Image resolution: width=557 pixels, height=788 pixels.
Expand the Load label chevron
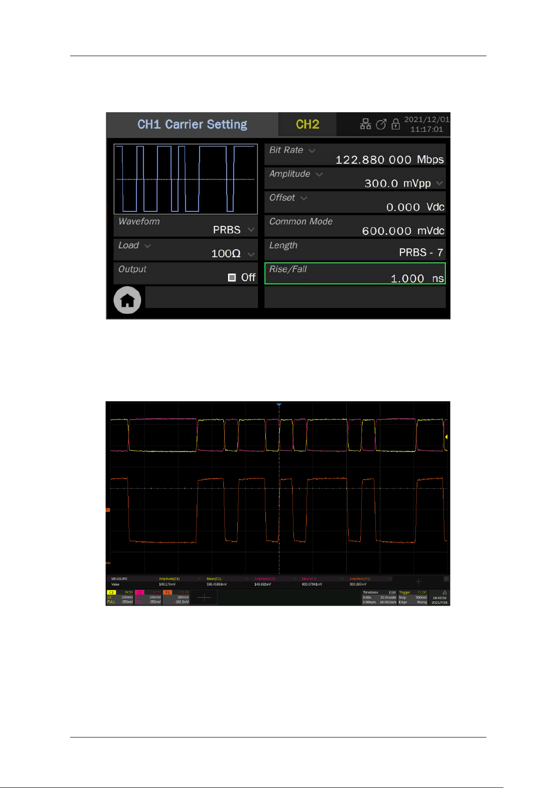148,246
